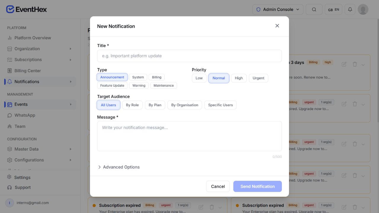The height and width of the screenshot is (213, 379).
Task: Expand the Master Data submenu arrow
Action: coord(70,149)
